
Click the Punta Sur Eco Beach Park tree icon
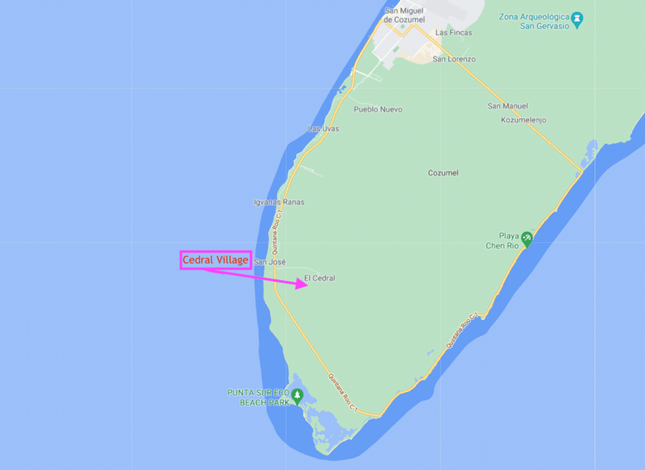[x=297, y=396]
